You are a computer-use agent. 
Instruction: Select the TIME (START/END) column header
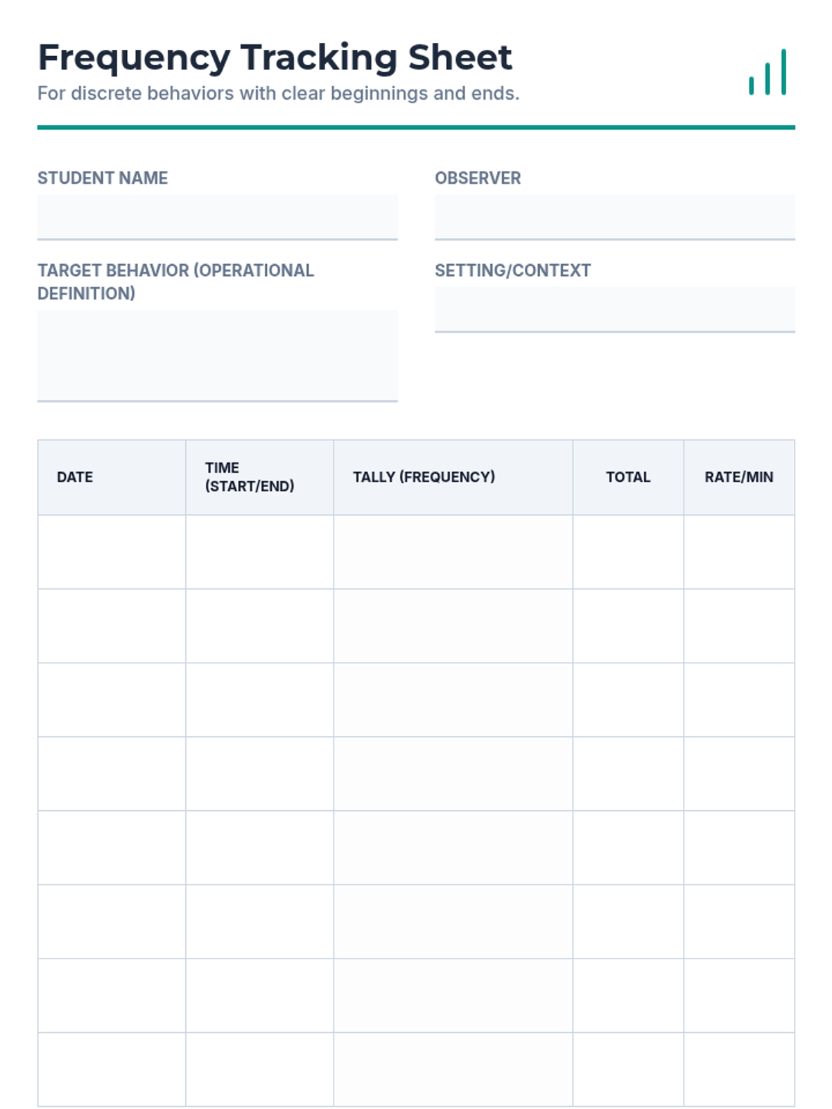click(259, 477)
